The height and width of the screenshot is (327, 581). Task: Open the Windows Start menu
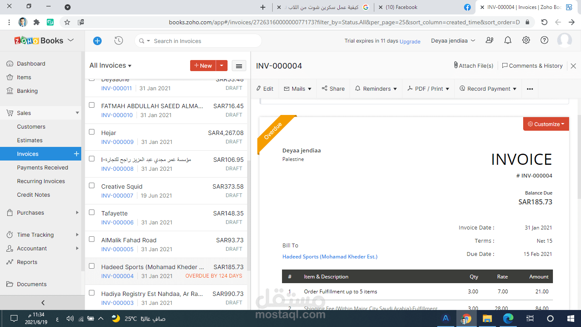coord(571,318)
